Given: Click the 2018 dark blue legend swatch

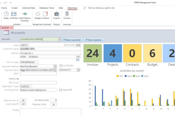Looking at the screenshot, I should point(126,76).
